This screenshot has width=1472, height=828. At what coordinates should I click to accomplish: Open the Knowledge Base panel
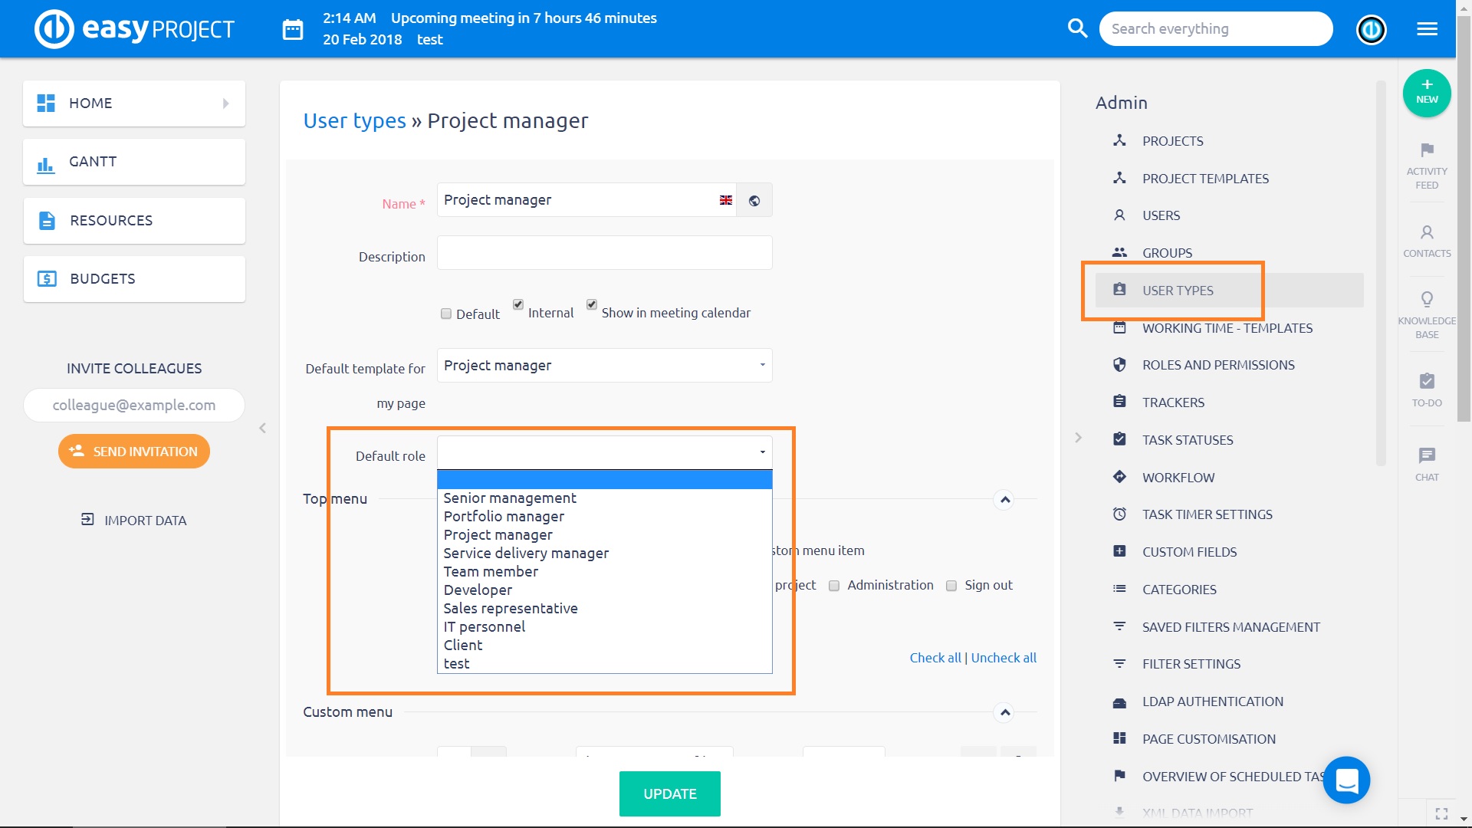[x=1427, y=314]
